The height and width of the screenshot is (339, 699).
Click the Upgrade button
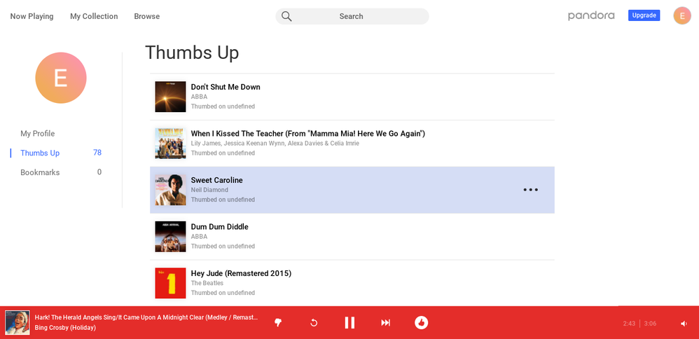coord(644,15)
